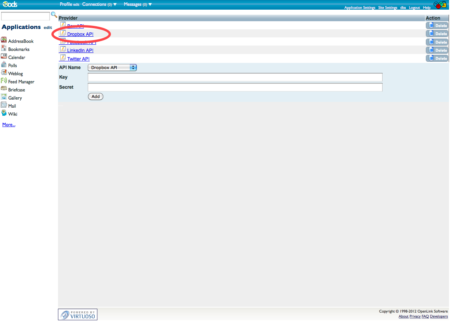Click the AddressBook icon in sidebar

[x=4, y=41]
